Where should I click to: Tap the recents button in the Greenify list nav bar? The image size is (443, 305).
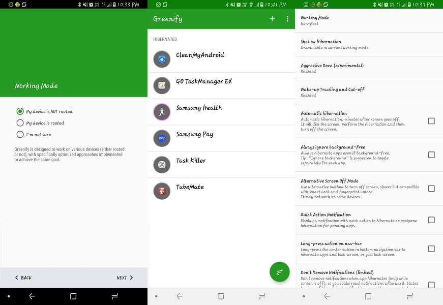pos(262,296)
